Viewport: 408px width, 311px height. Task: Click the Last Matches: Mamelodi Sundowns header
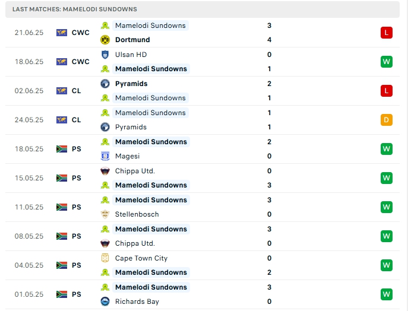click(x=74, y=9)
